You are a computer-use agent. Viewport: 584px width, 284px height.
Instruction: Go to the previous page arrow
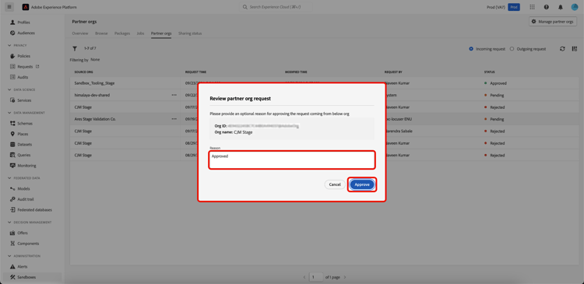tap(304, 277)
